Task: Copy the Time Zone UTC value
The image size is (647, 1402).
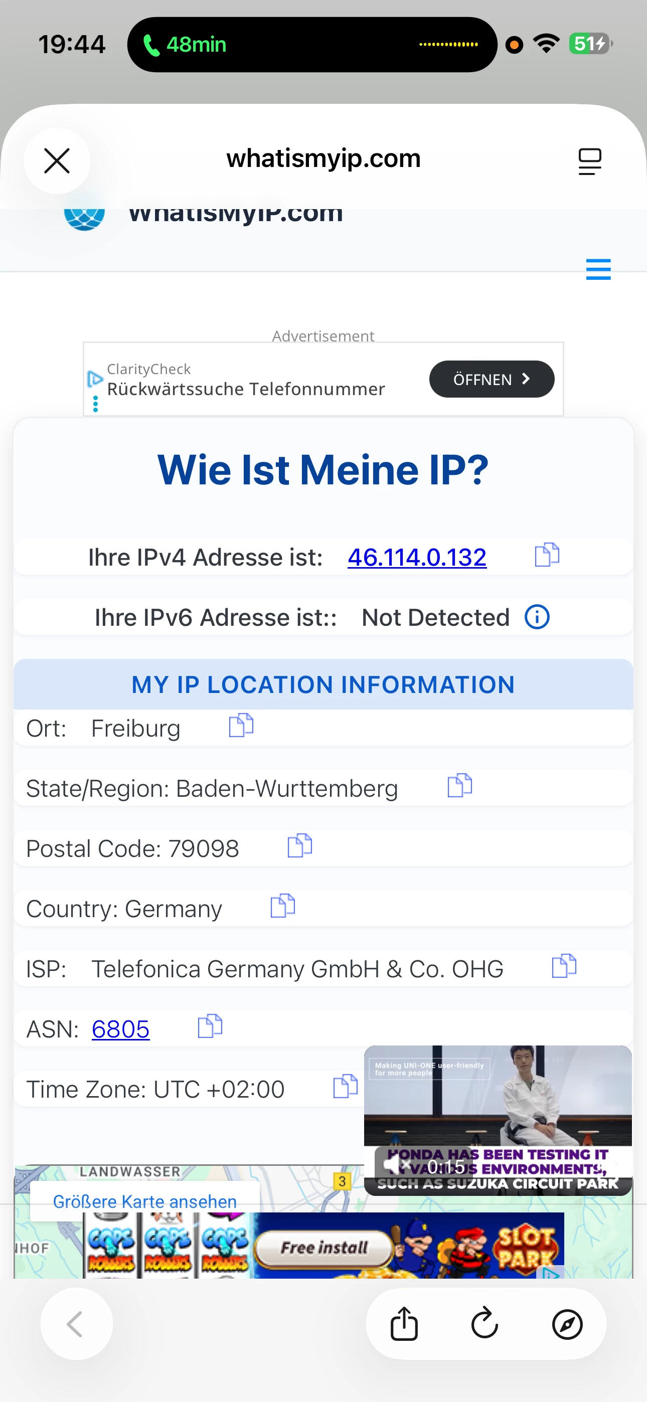Action: coord(345,1087)
